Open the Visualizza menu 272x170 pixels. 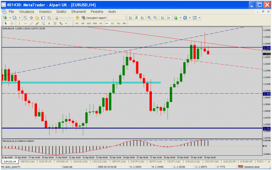click(27, 12)
